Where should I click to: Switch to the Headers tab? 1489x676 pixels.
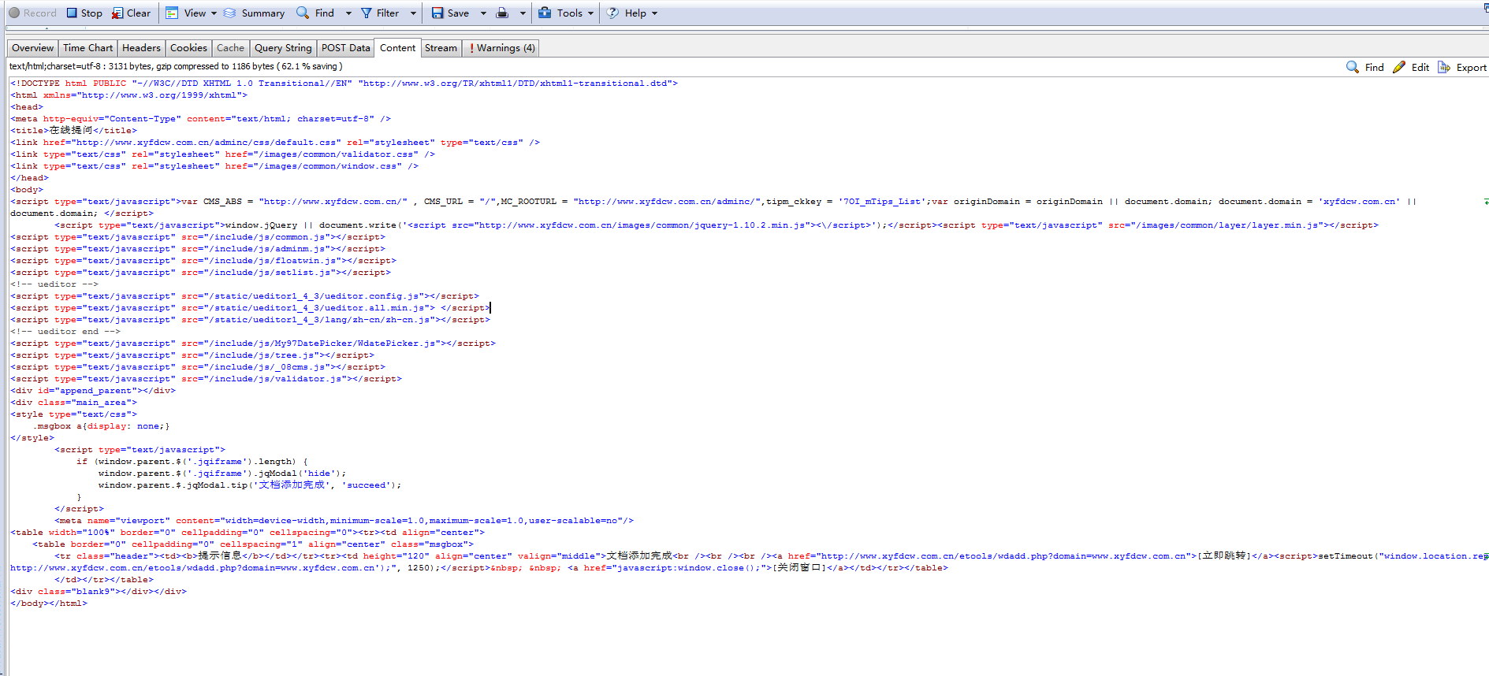[x=141, y=48]
